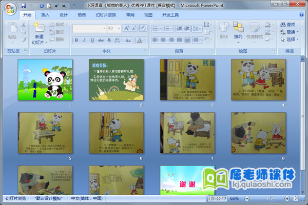The width and height of the screenshot is (308, 205).
Task: Expand the Select (选择) dropdown
Action: coord(290,39)
